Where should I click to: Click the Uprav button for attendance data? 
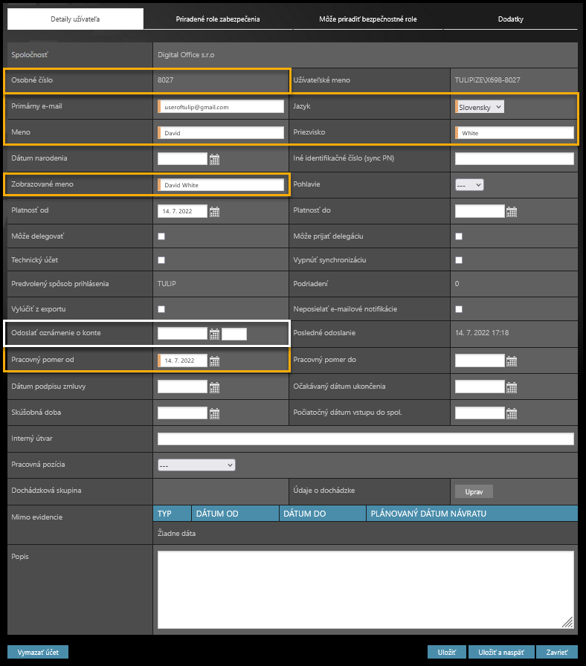click(474, 491)
